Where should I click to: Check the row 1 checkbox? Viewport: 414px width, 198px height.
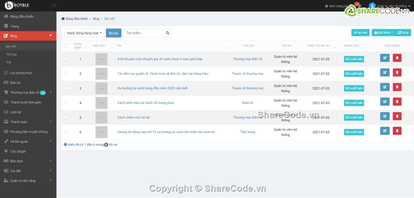click(66, 59)
